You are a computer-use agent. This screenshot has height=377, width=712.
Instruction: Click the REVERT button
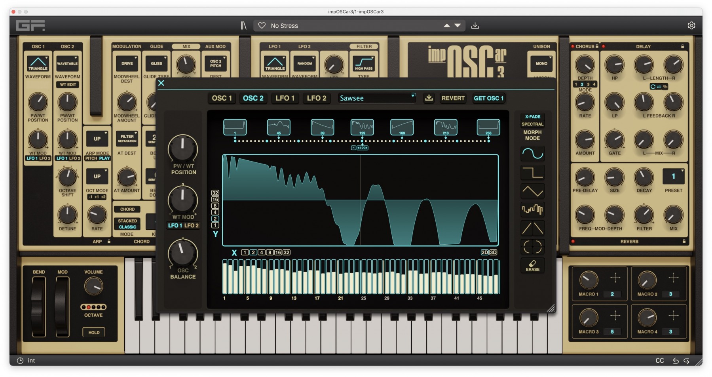click(x=453, y=98)
